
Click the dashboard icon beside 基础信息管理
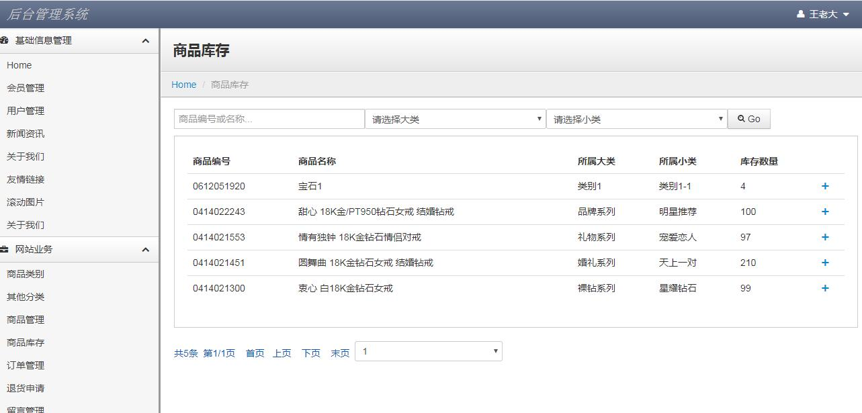point(5,40)
